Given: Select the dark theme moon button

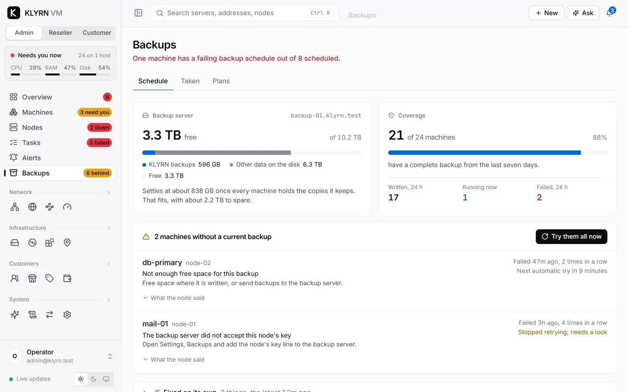Looking at the screenshot, I should point(94,379).
